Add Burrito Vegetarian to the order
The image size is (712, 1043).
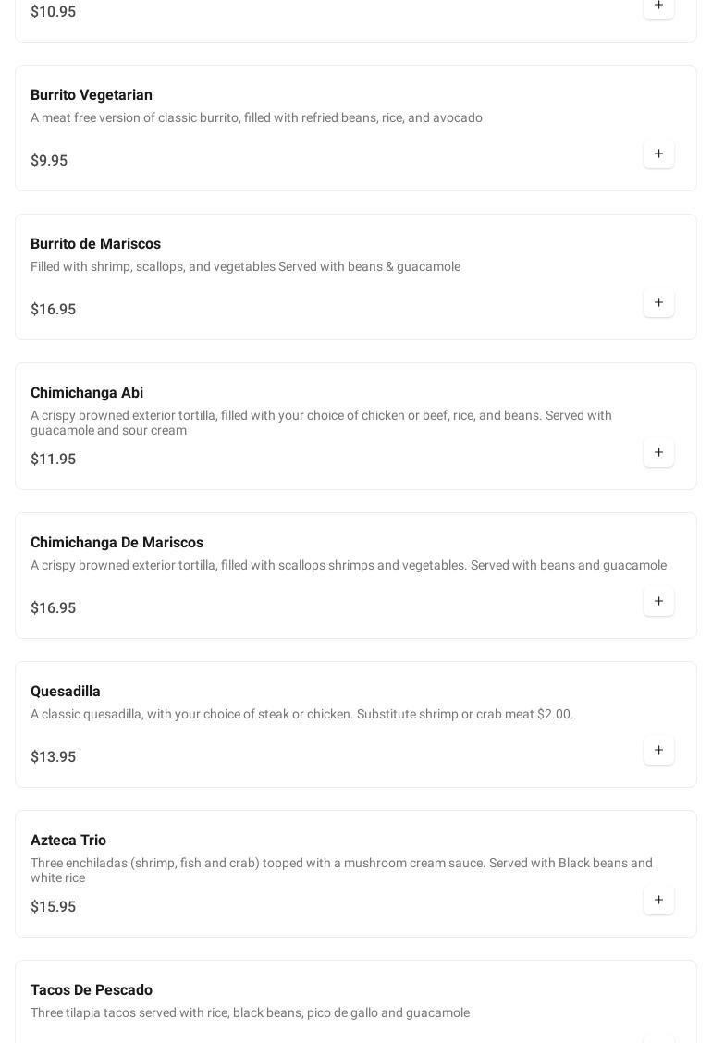pyautogui.click(x=658, y=153)
